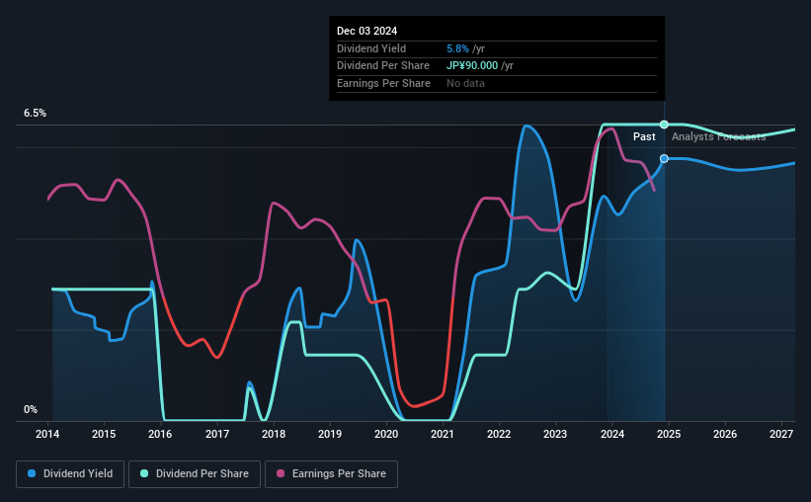Click the 'Past' label on chart

pyautogui.click(x=644, y=136)
